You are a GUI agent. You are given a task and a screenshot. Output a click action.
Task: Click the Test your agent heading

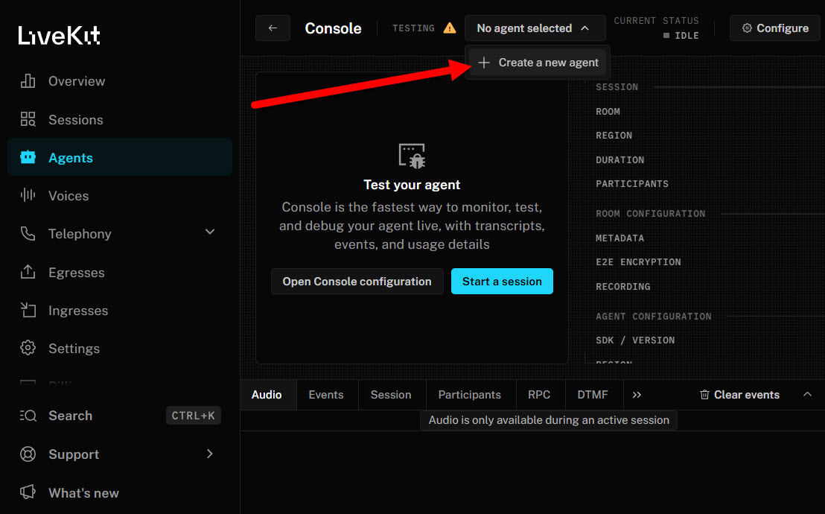pos(412,185)
